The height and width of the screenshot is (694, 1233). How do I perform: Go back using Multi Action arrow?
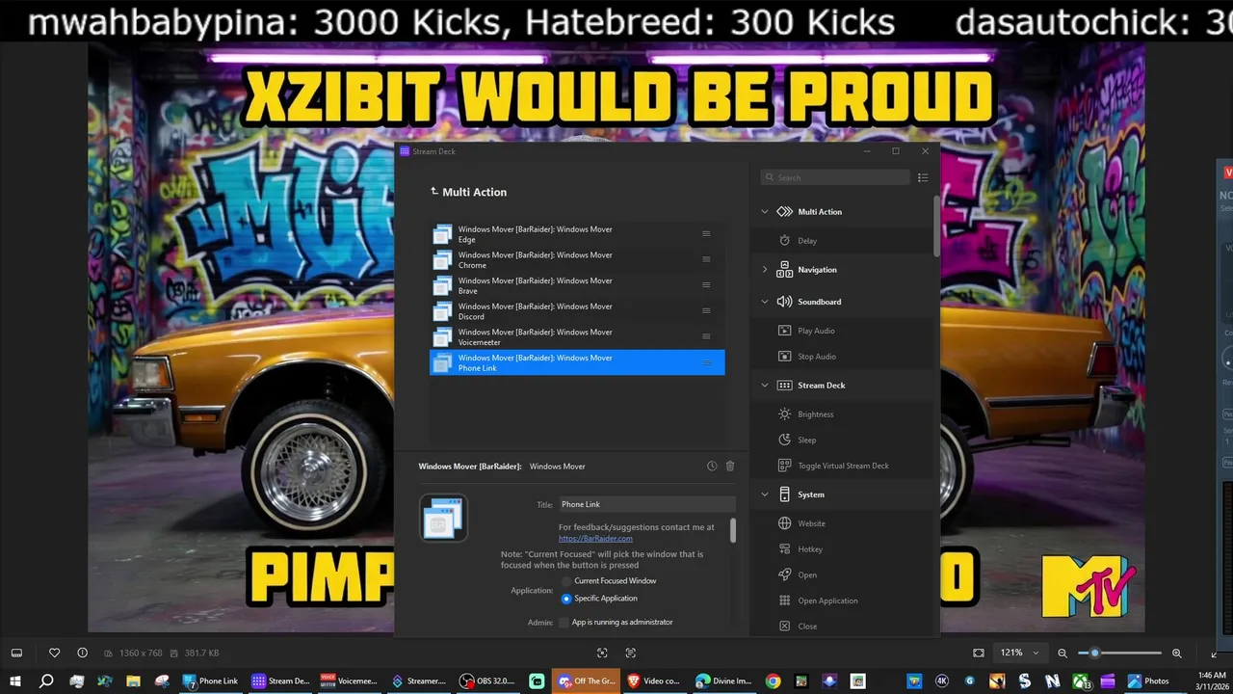coord(434,192)
